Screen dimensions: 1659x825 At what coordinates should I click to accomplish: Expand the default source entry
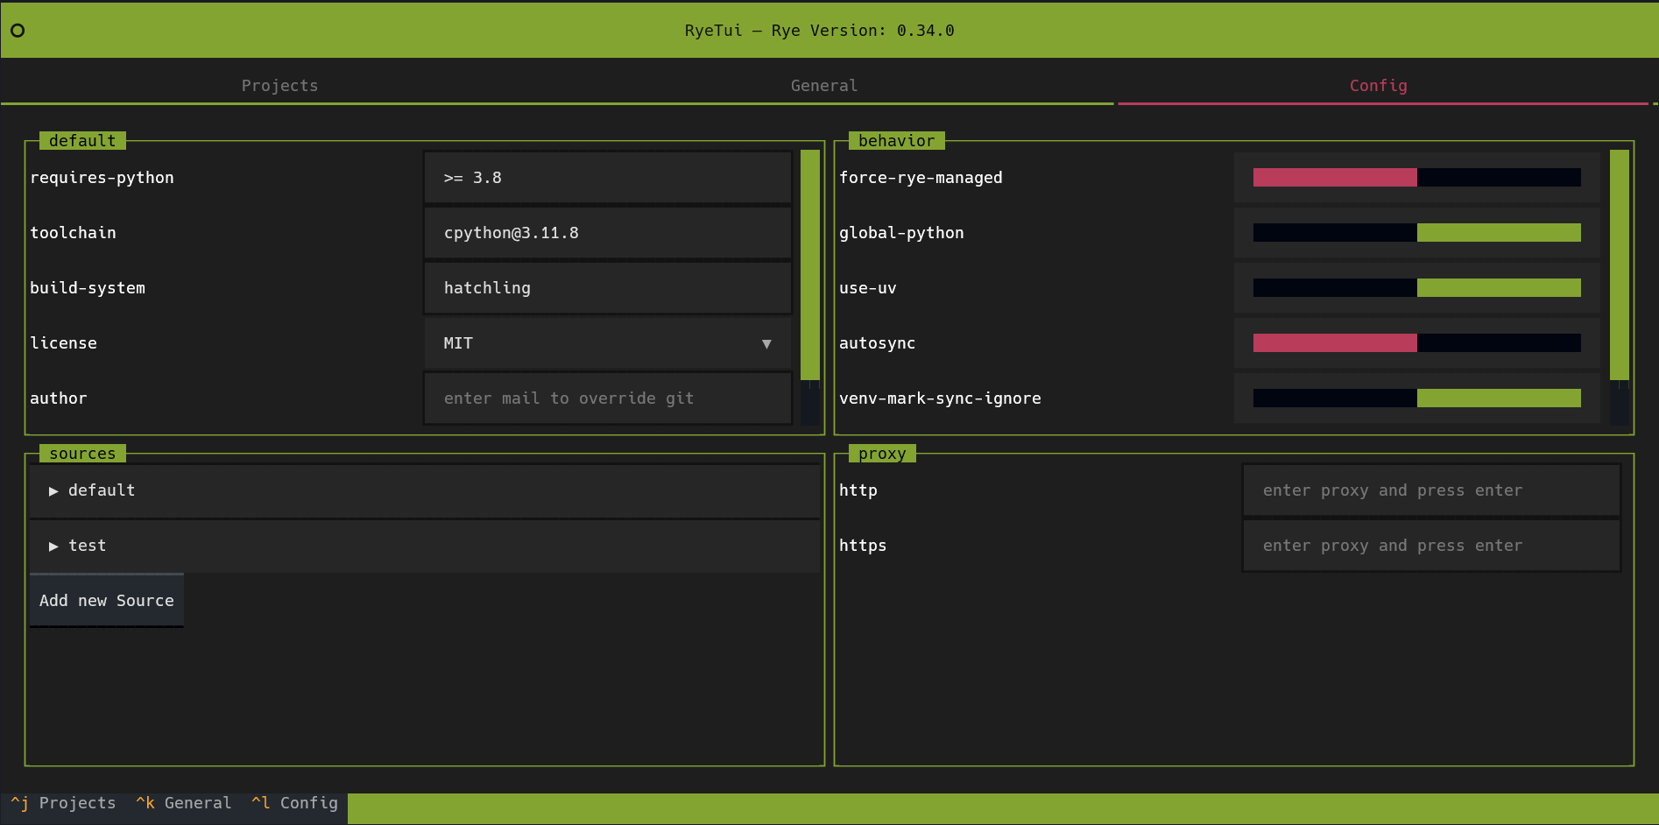click(x=425, y=490)
